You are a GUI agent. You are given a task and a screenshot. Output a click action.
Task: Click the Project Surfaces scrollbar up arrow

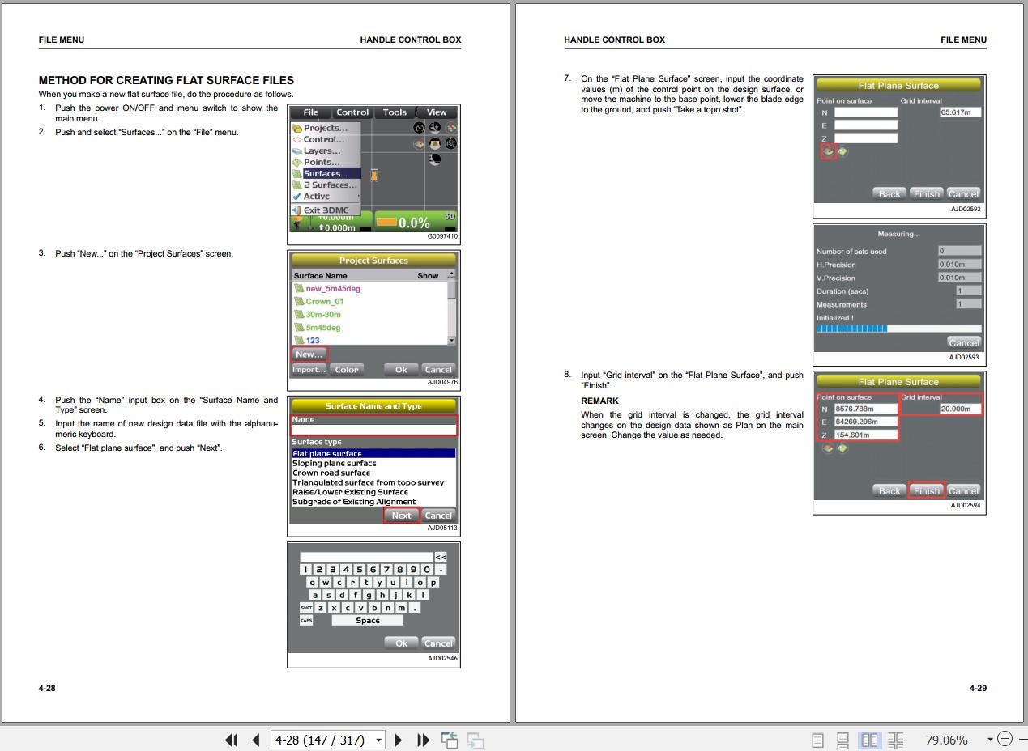click(452, 274)
